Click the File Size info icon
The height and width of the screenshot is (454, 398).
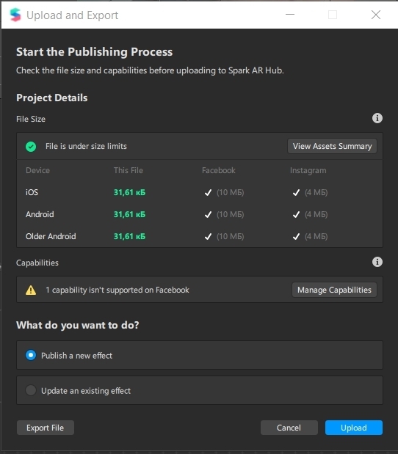click(377, 118)
